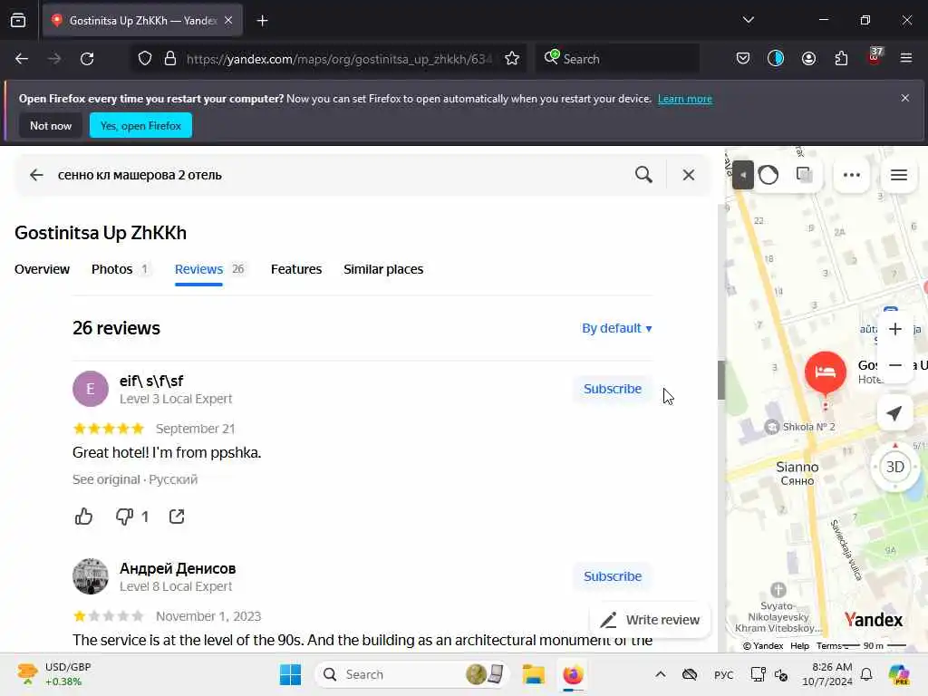Go back in Firefox history

[22, 59]
